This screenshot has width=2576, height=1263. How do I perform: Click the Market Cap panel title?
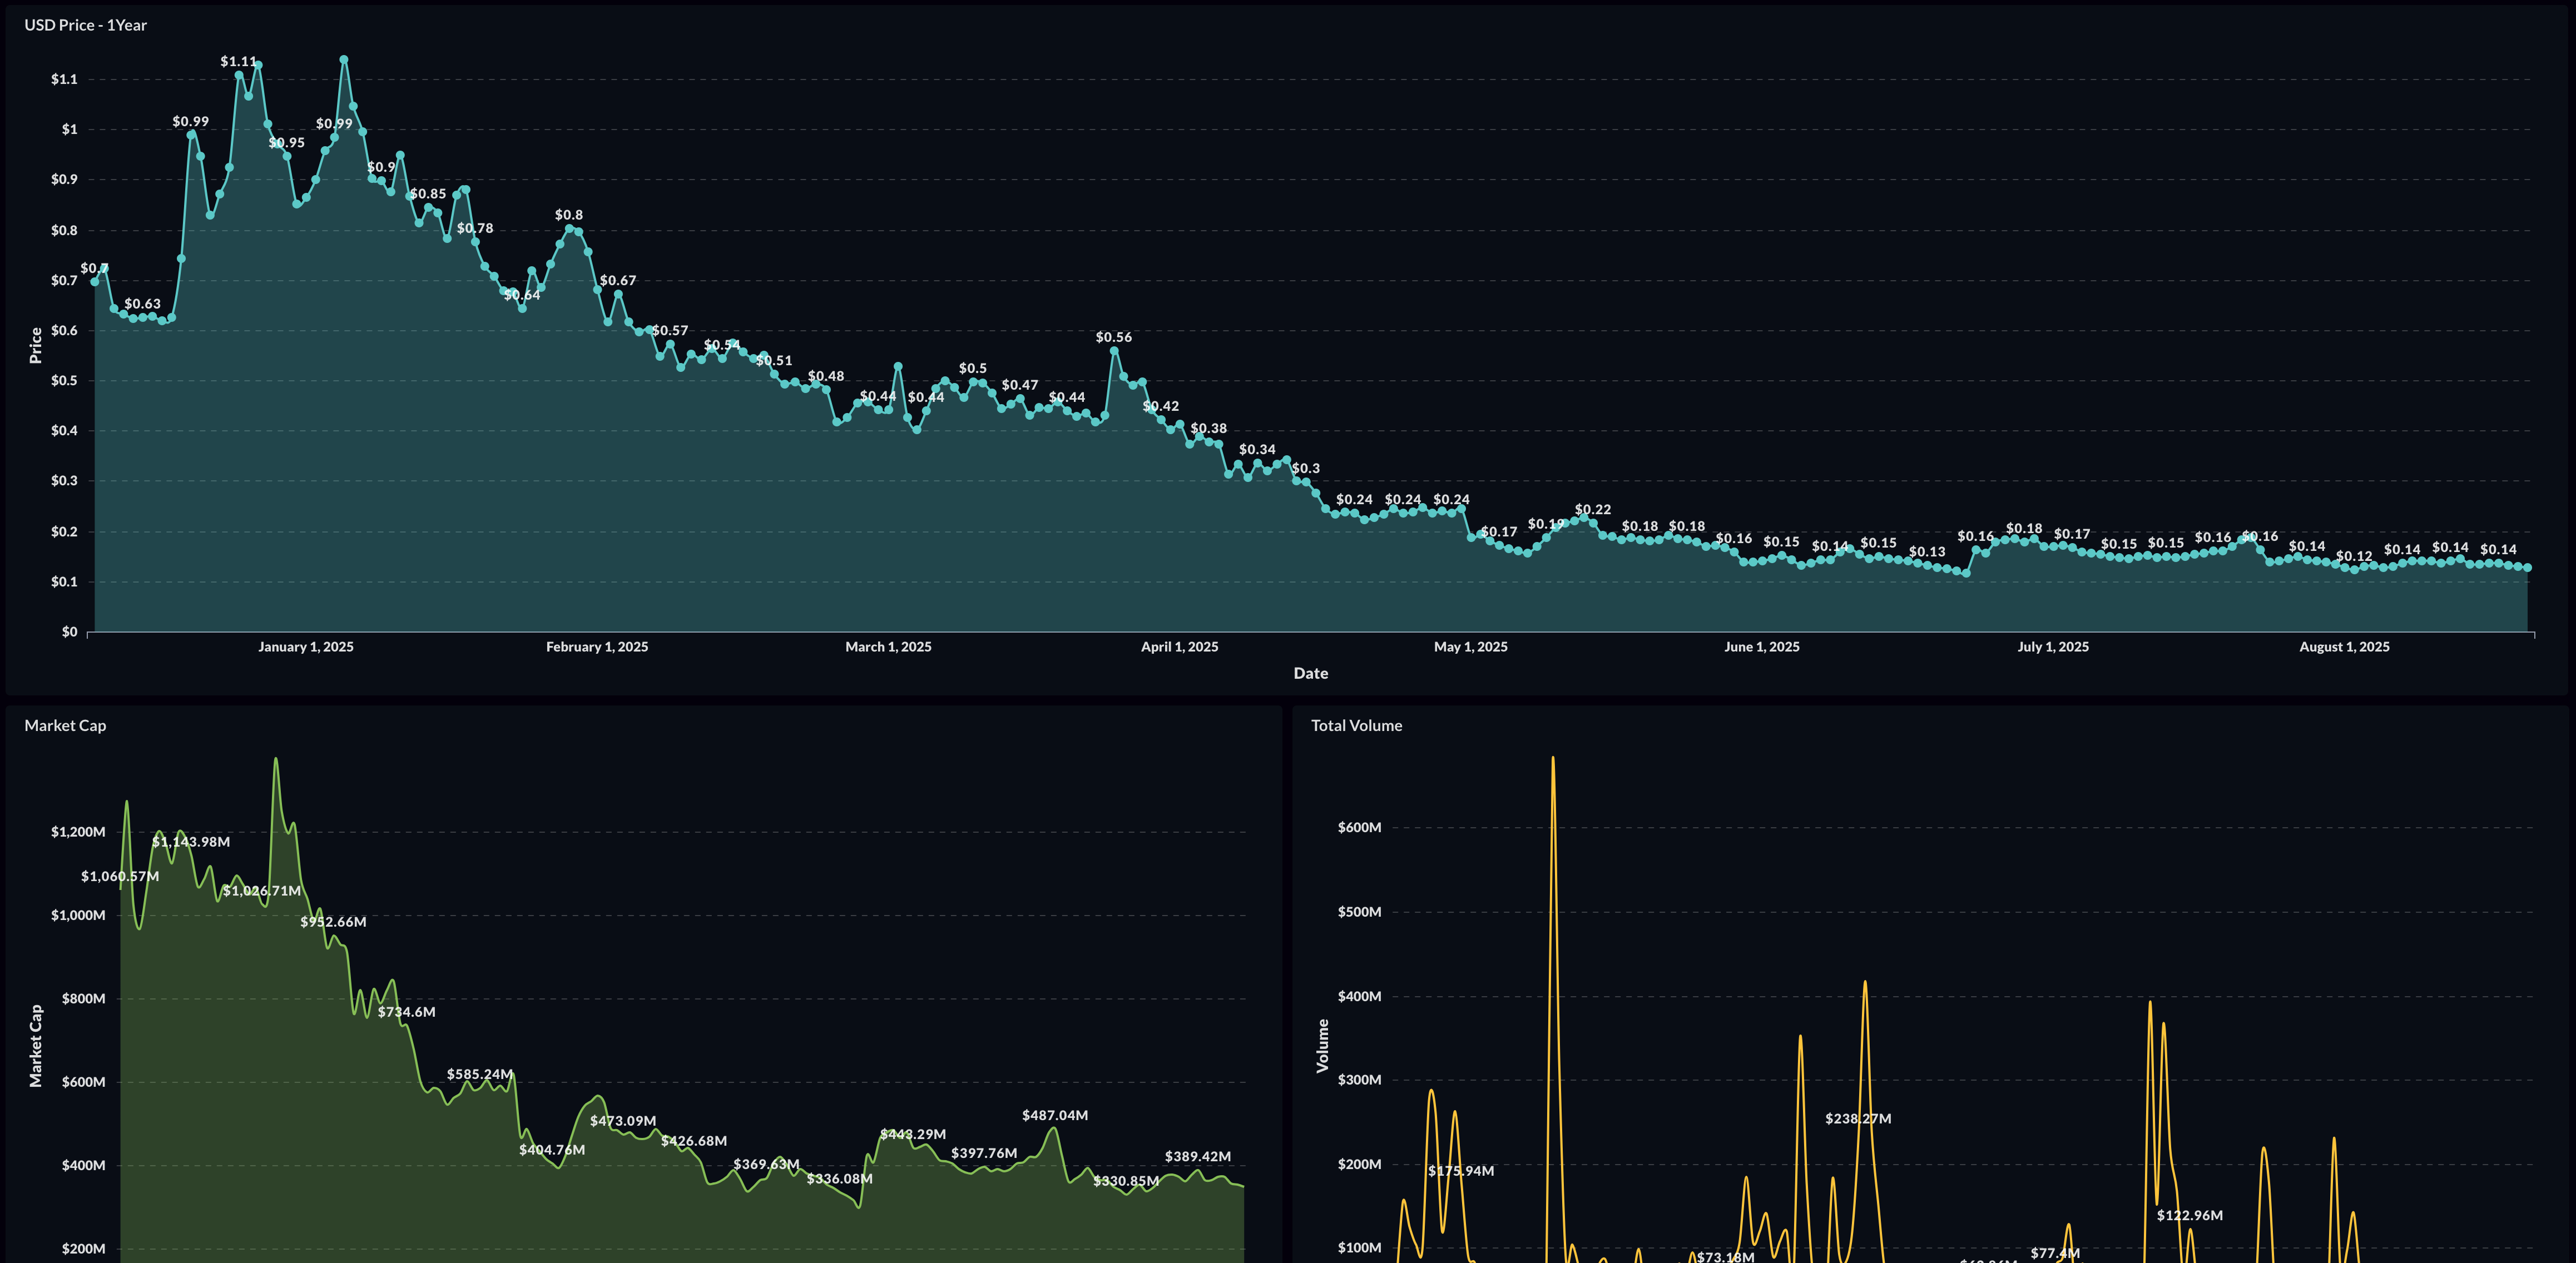click(65, 725)
